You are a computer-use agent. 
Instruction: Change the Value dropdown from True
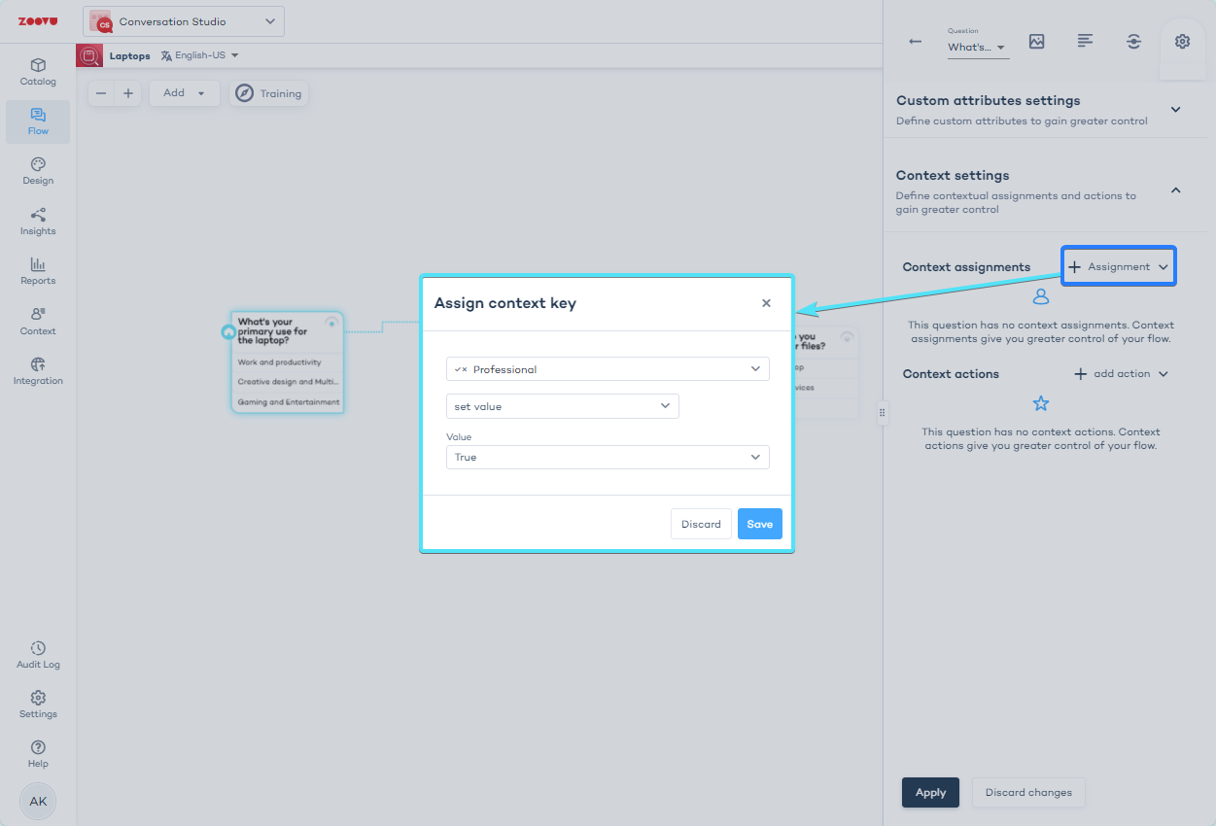pyautogui.click(x=607, y=457)
